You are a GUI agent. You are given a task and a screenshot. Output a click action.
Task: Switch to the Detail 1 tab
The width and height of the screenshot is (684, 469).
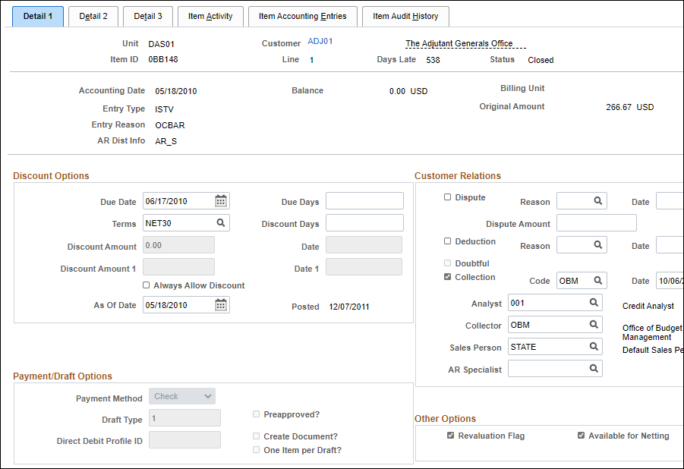pyautogui.click(x=38, y=16)
